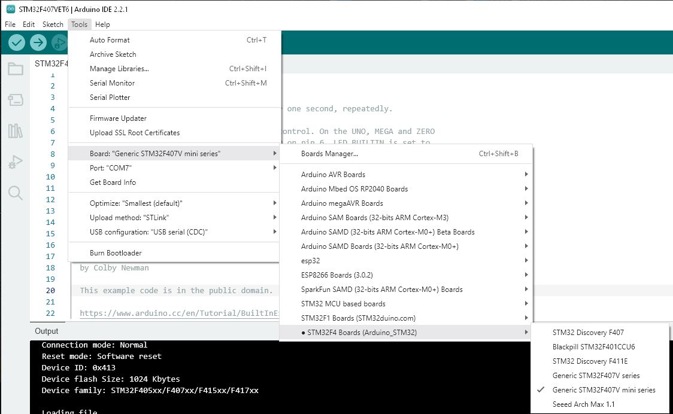The height and width of the screenshot is (414, 673).
Task: Open the Search sidebar icon
Action: pos(16,193)
